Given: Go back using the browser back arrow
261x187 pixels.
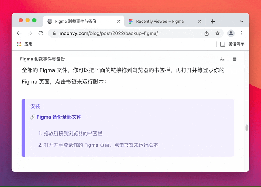Looking at the screenshot, I should (19, 33).
